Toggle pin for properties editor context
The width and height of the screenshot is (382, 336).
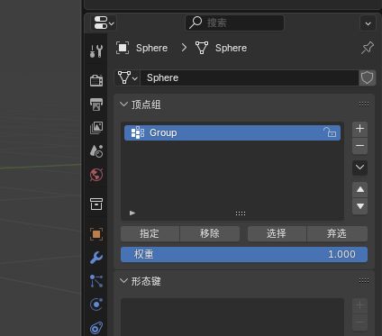pyautogui.click(x=368, y=48)
